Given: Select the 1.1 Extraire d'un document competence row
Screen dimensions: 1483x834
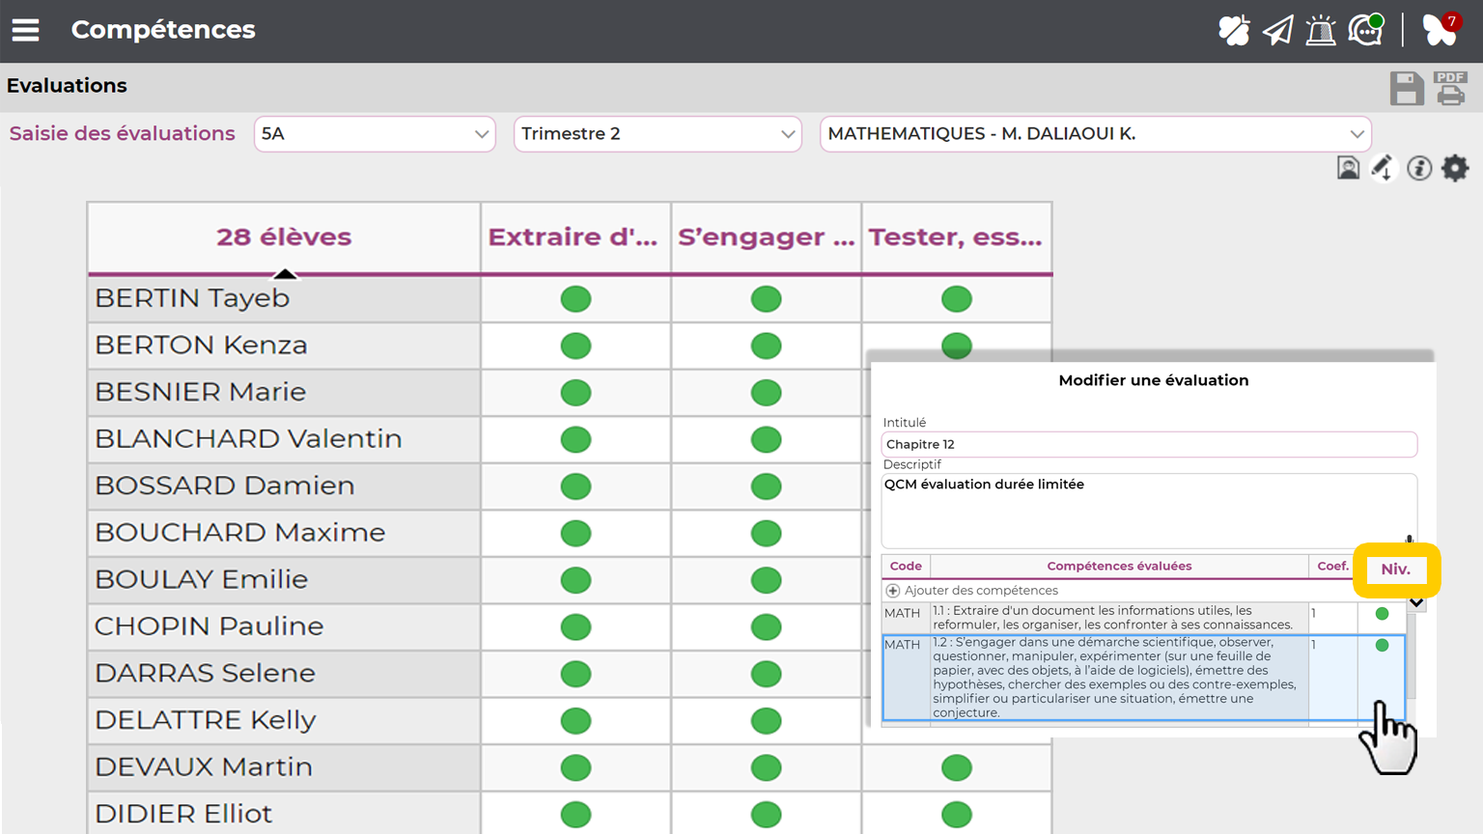Looking at the screenshot, I should point(1144,618).
